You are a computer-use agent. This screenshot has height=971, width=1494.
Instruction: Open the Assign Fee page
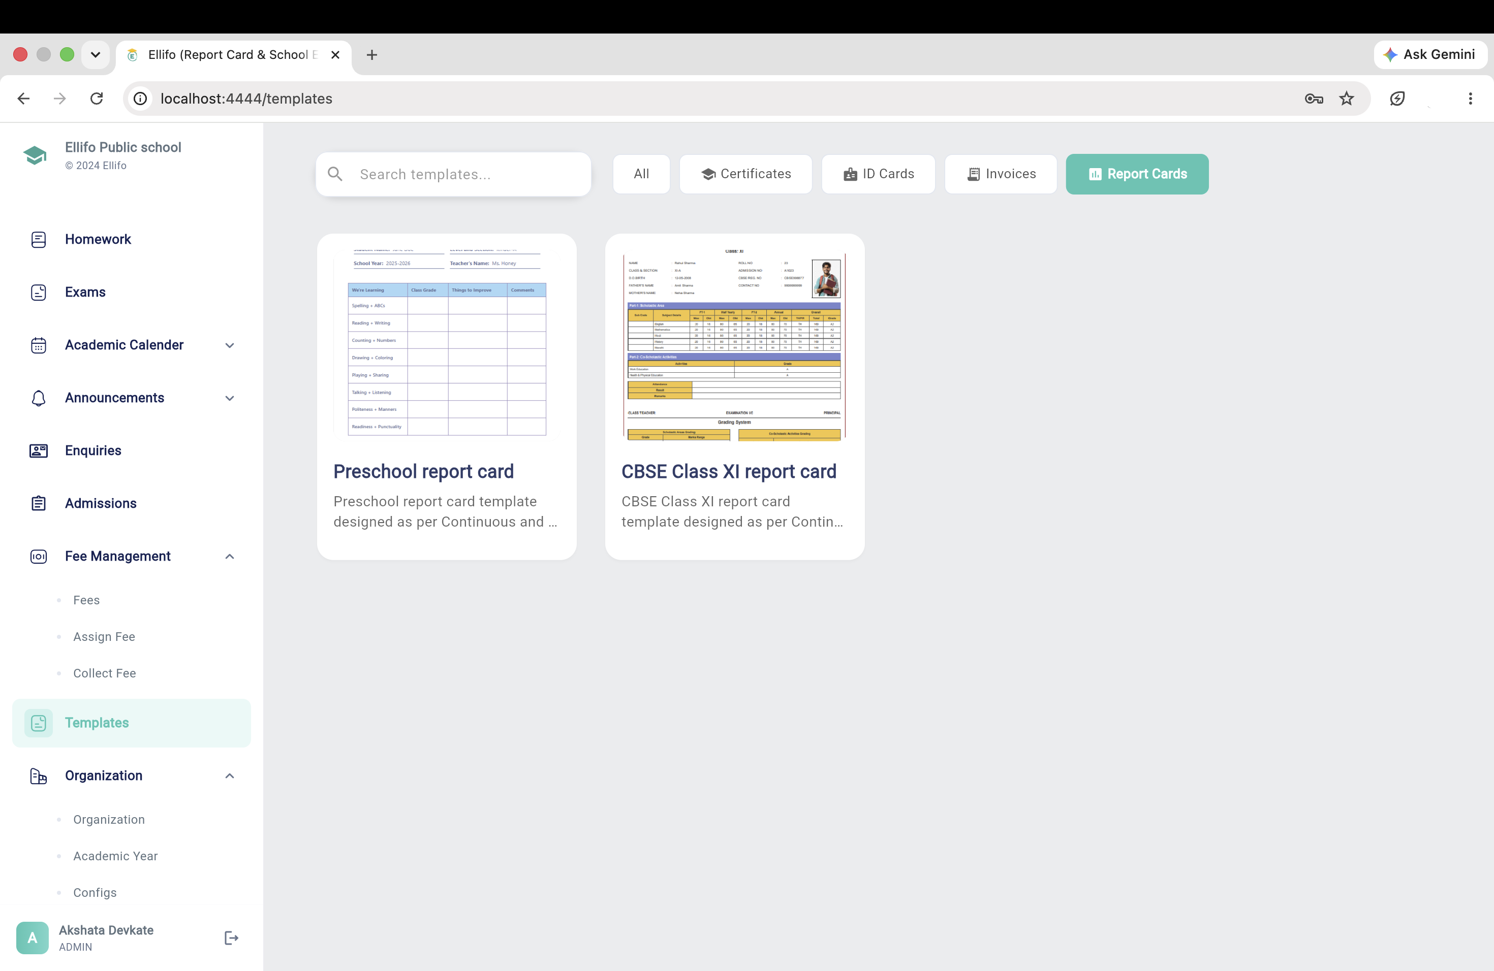[x=104, y=637]
